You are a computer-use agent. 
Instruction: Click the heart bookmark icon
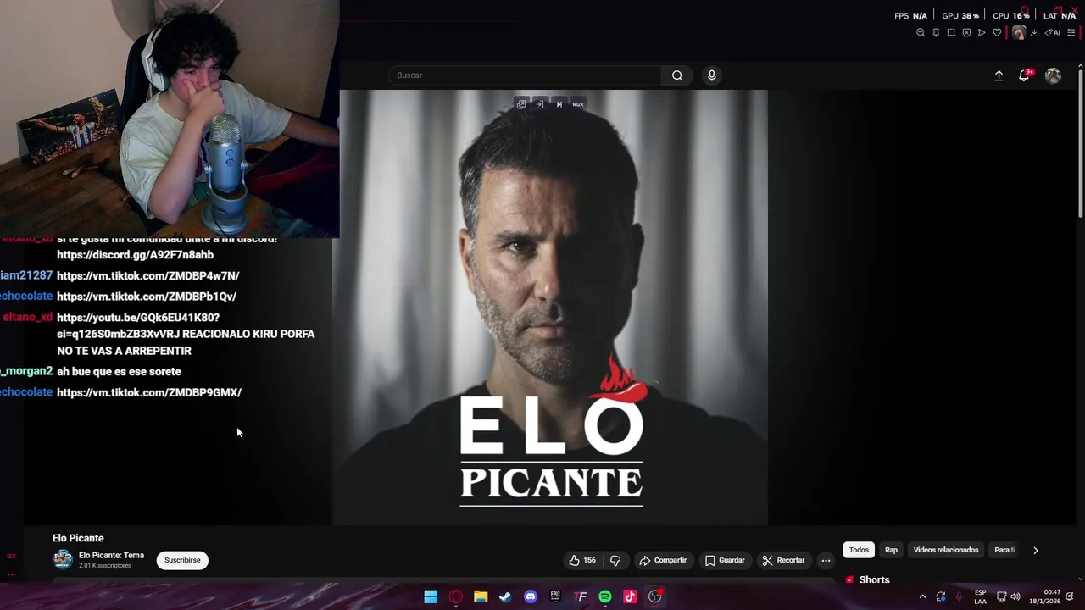pyautogui.click(x=997, y=32)
